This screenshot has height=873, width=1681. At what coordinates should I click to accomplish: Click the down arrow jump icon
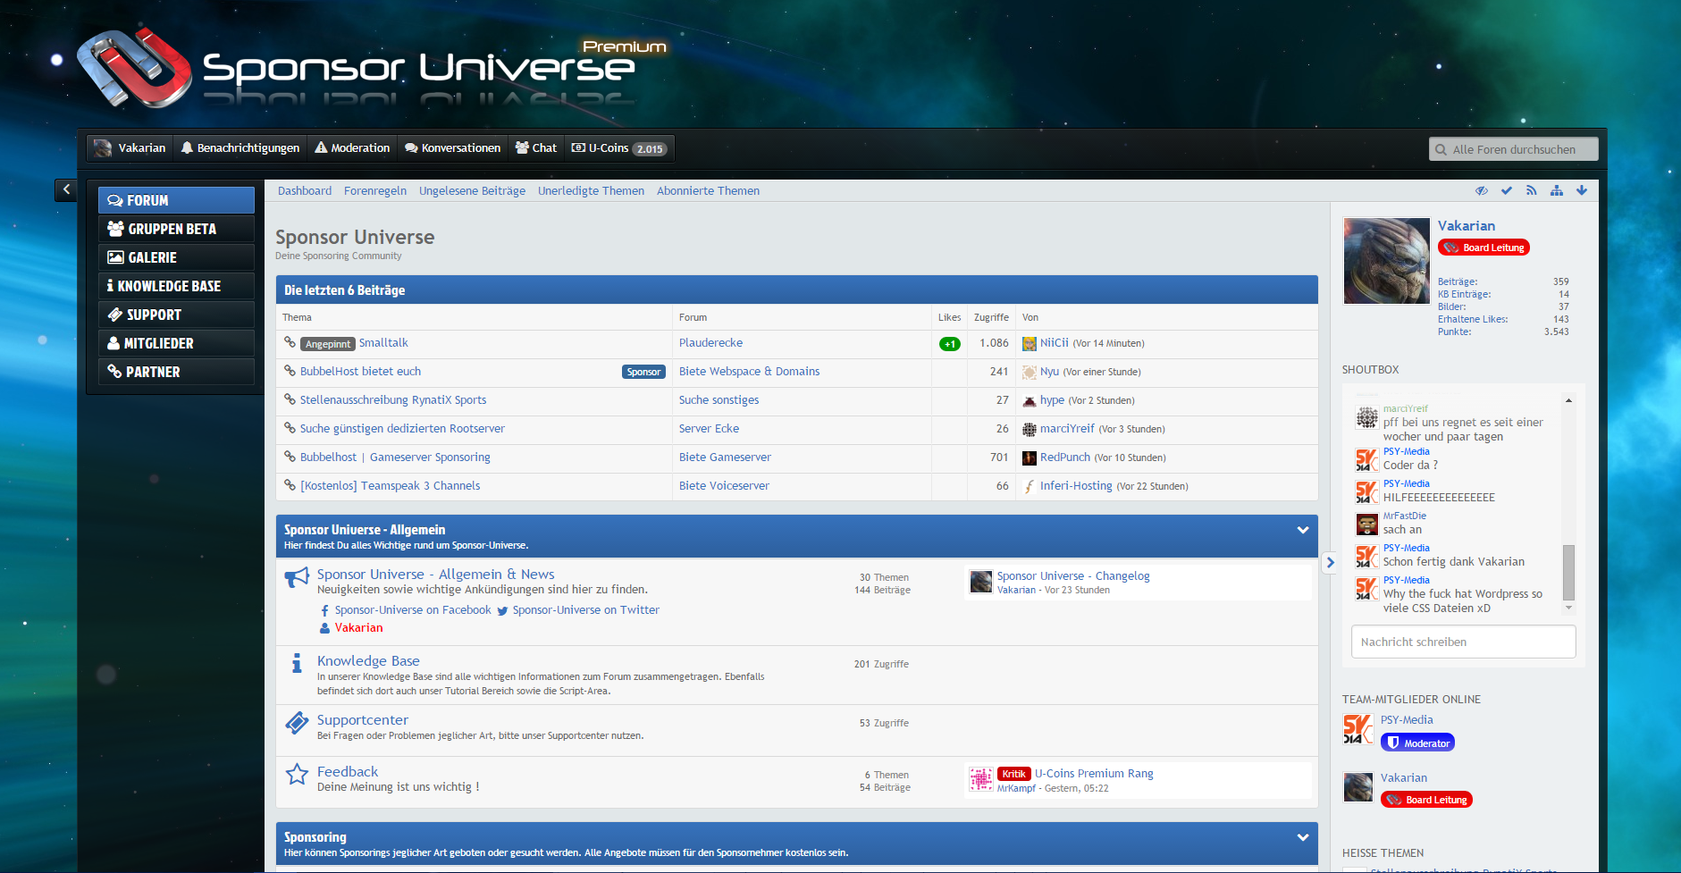pyautogui.click(x=1581, y=190)
